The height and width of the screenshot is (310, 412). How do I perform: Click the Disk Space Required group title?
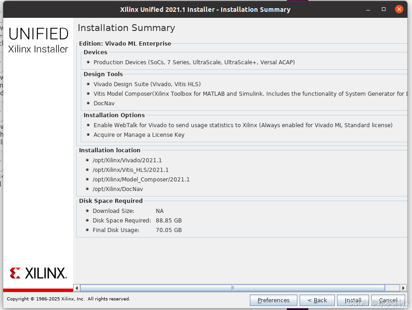tap(111, 201)
